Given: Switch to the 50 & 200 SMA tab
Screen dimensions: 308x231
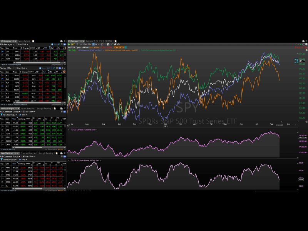Looking at the screenshot, I should 106,41.
